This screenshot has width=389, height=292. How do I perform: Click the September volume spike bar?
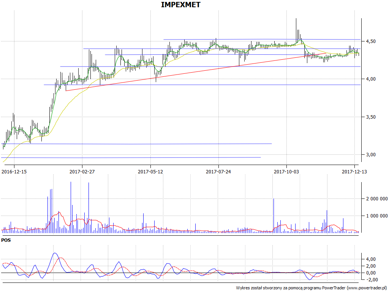[x=274, y=216]
